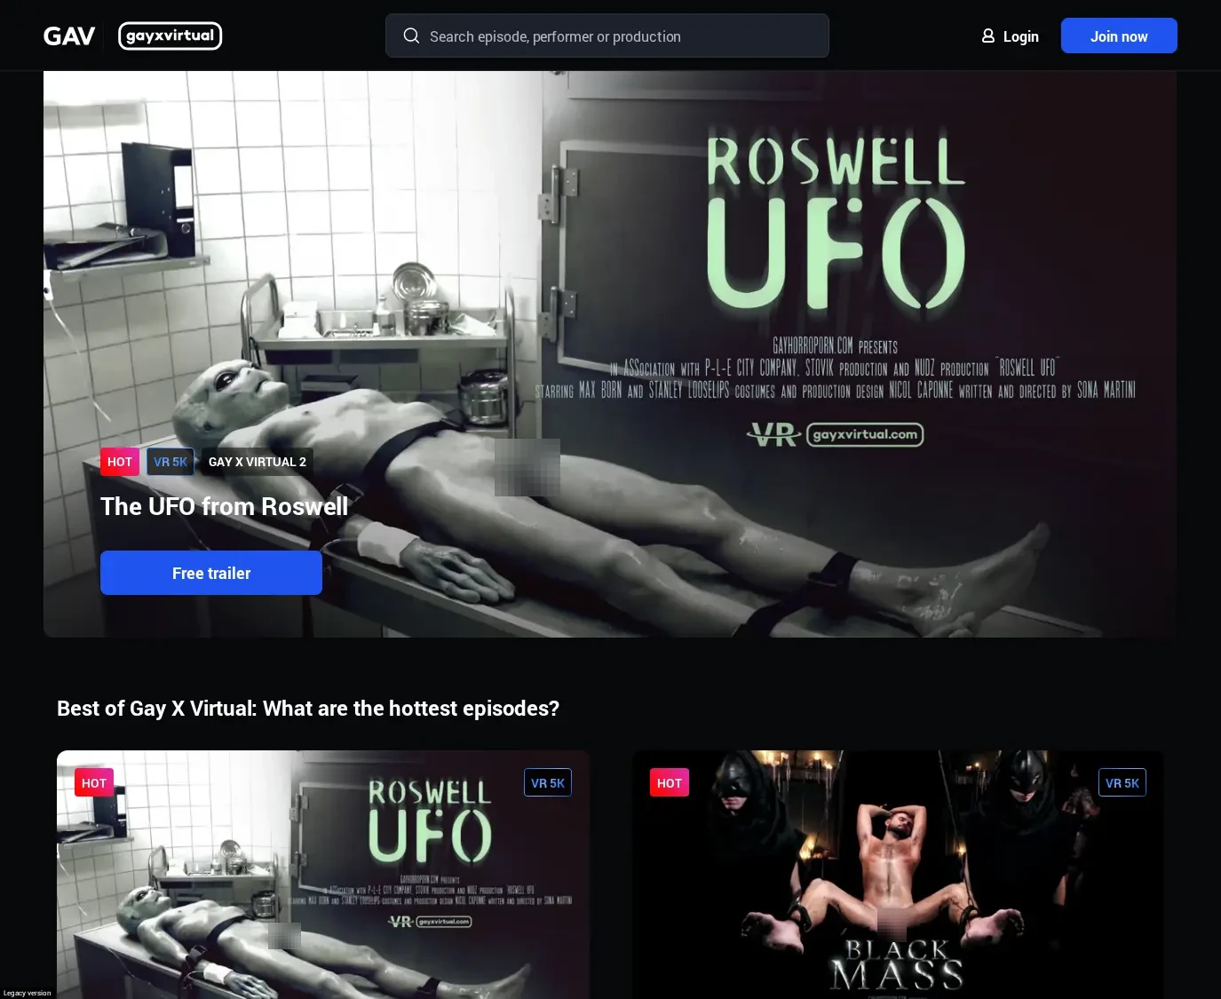Open the Login link
Viewport: 1221px width, 999px height.
pos(1020,36)
